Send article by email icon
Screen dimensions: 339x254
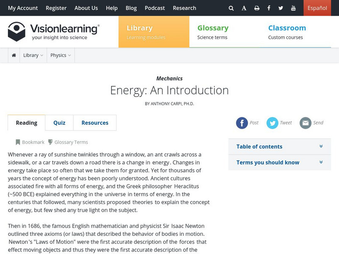coord(306,123)
